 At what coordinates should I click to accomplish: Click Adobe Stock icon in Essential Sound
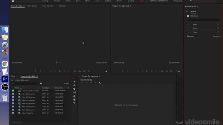click(188, 16)
